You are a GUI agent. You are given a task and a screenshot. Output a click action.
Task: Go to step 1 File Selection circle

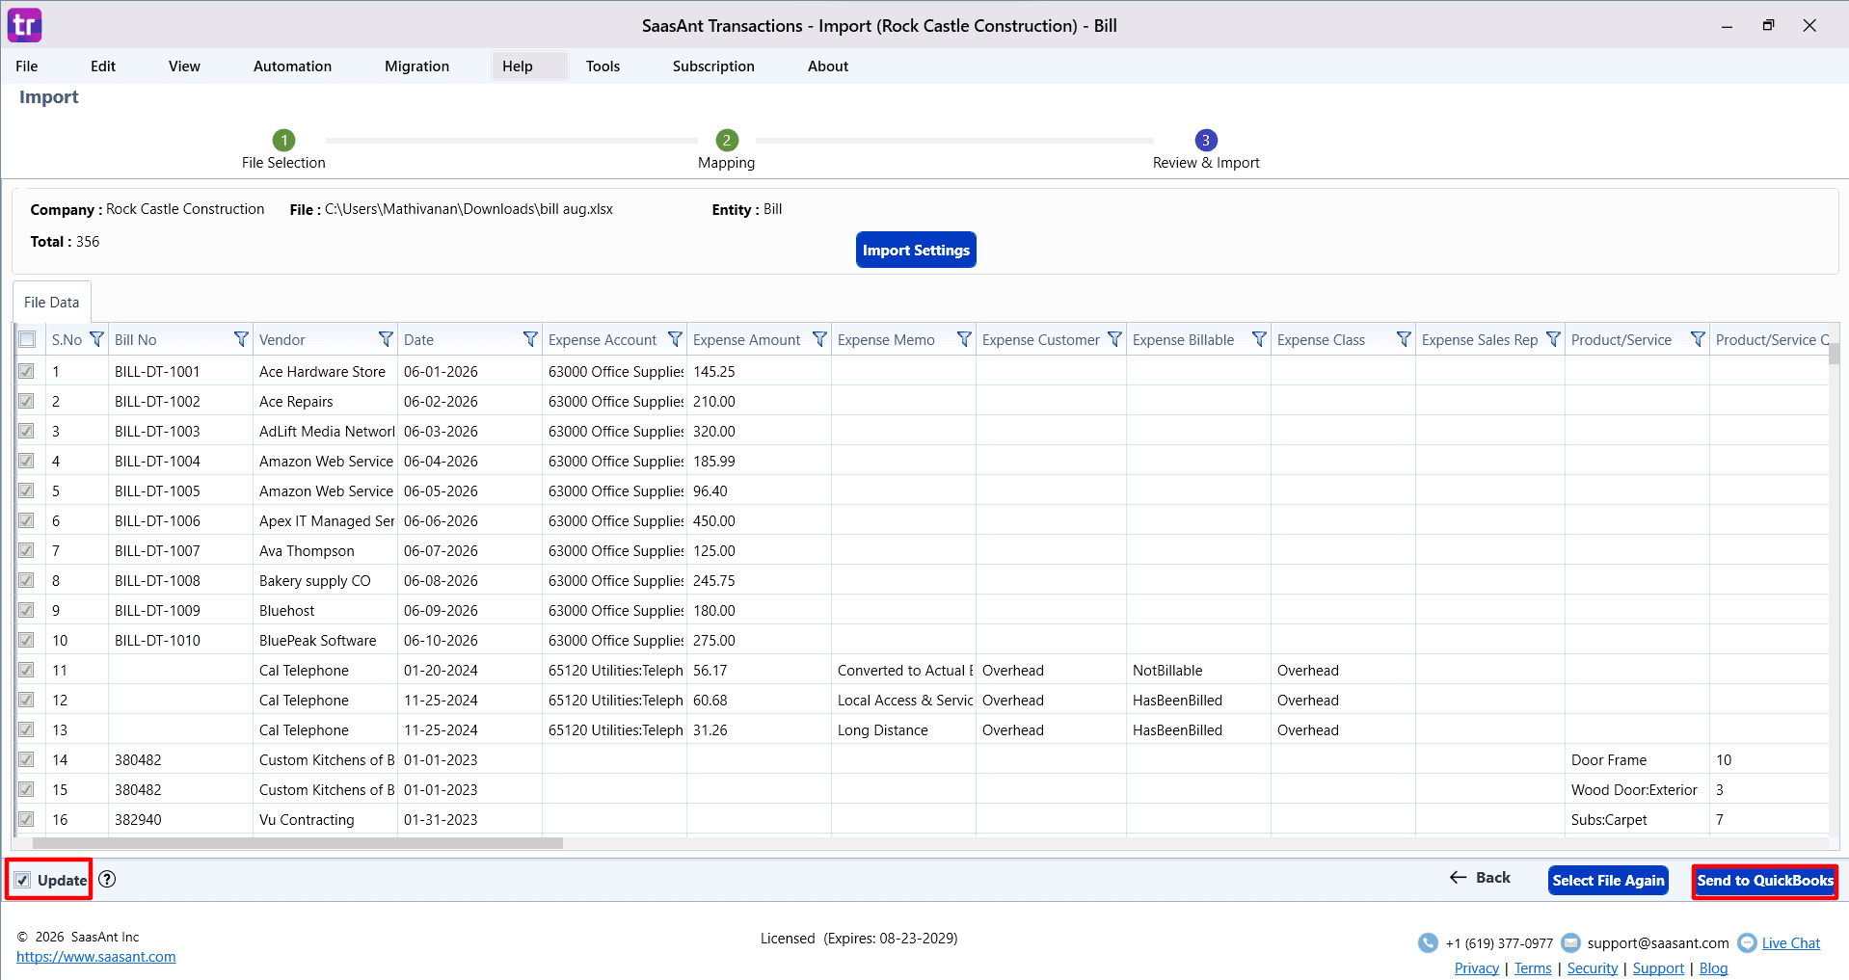pyautogui.click(x=283, y=140)
